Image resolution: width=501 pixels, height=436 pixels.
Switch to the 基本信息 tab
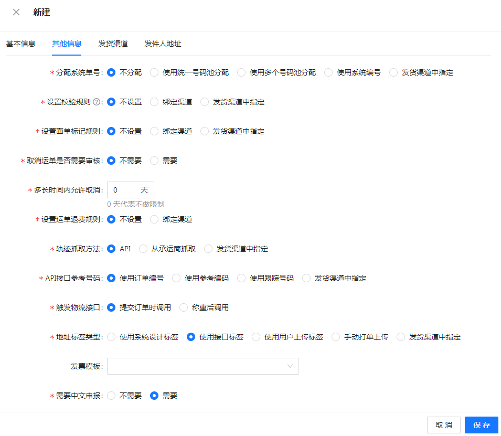[20, 44]
